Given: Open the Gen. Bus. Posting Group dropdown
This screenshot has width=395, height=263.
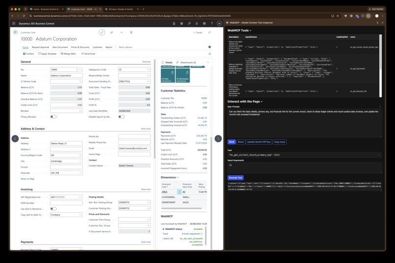Looking at the screenshot, I should click(x=148, y=202).
